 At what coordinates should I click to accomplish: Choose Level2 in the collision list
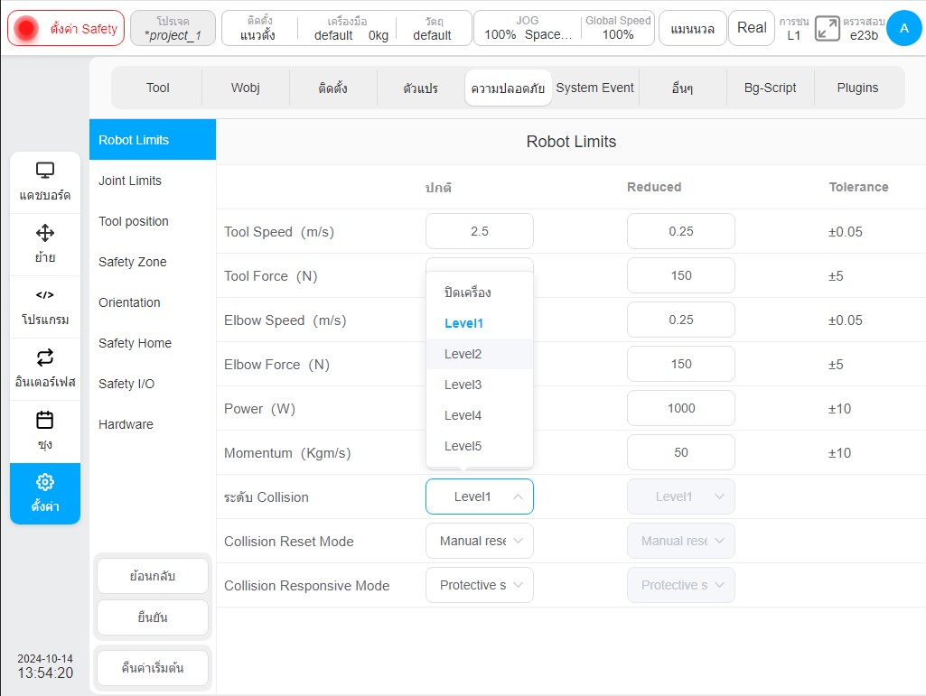click(x=480, y=354)
